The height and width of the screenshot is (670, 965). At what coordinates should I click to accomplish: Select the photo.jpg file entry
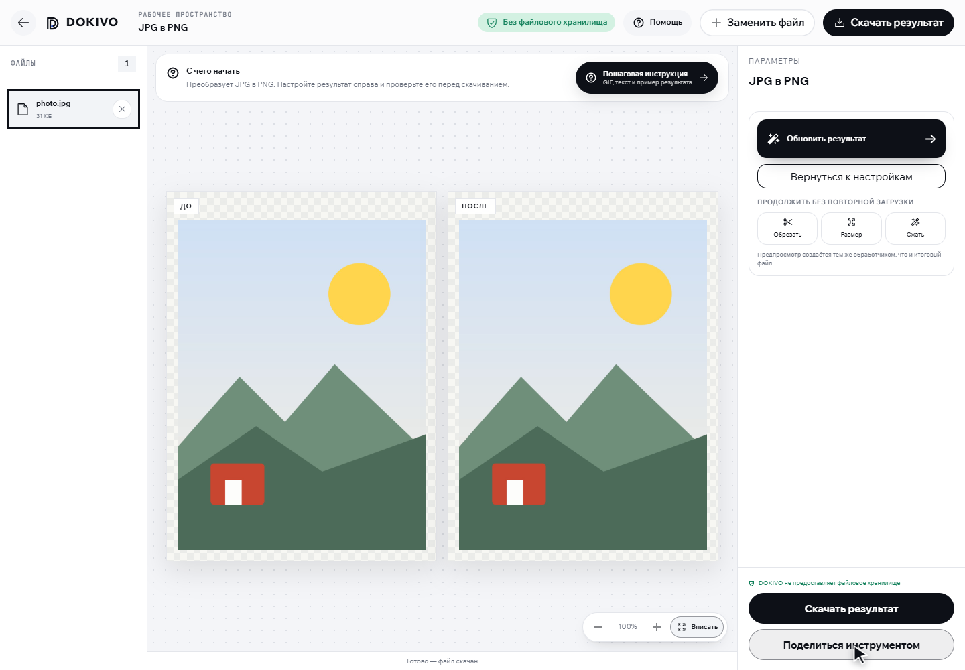coord(73,109)
